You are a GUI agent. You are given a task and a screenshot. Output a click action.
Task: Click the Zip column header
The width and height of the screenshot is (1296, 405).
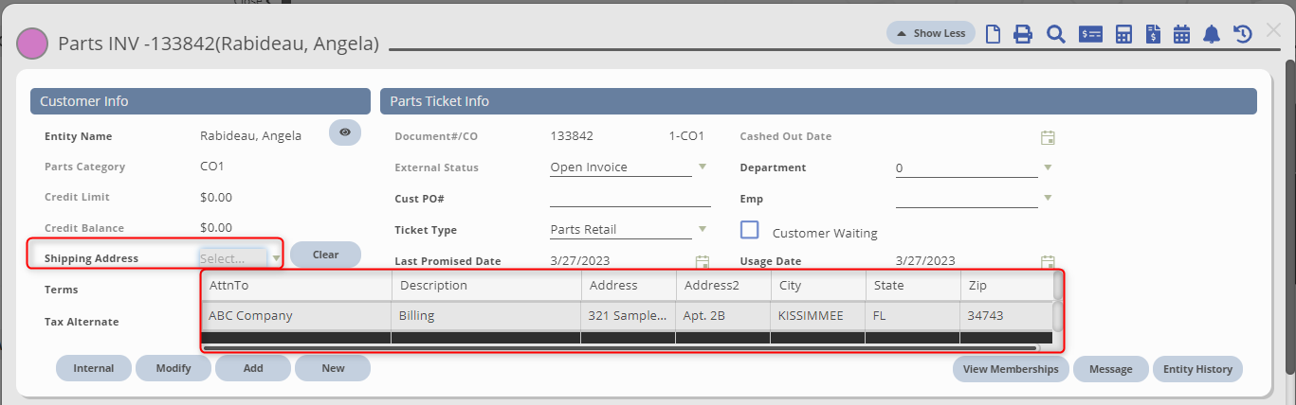[x=1006, y=285]
